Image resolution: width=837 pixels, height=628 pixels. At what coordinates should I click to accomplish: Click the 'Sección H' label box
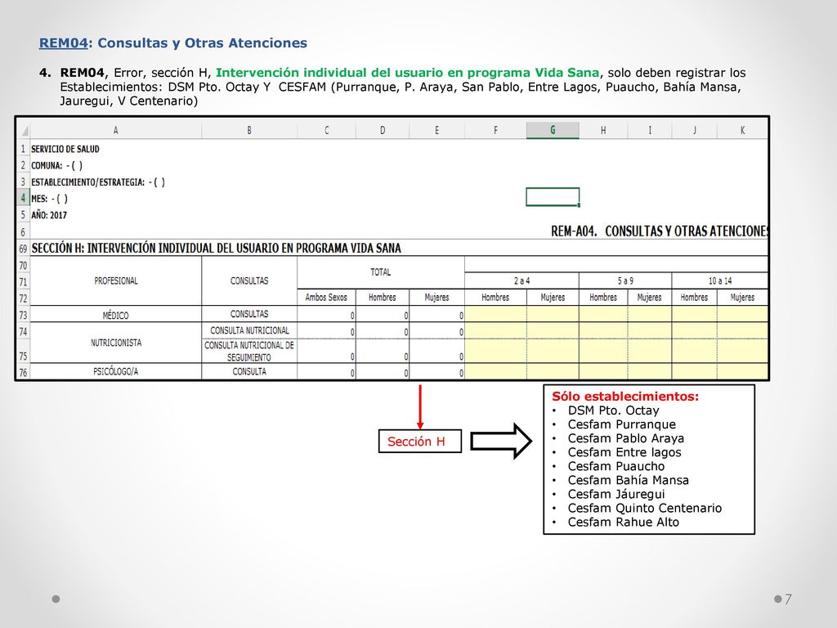coord(419,441)
